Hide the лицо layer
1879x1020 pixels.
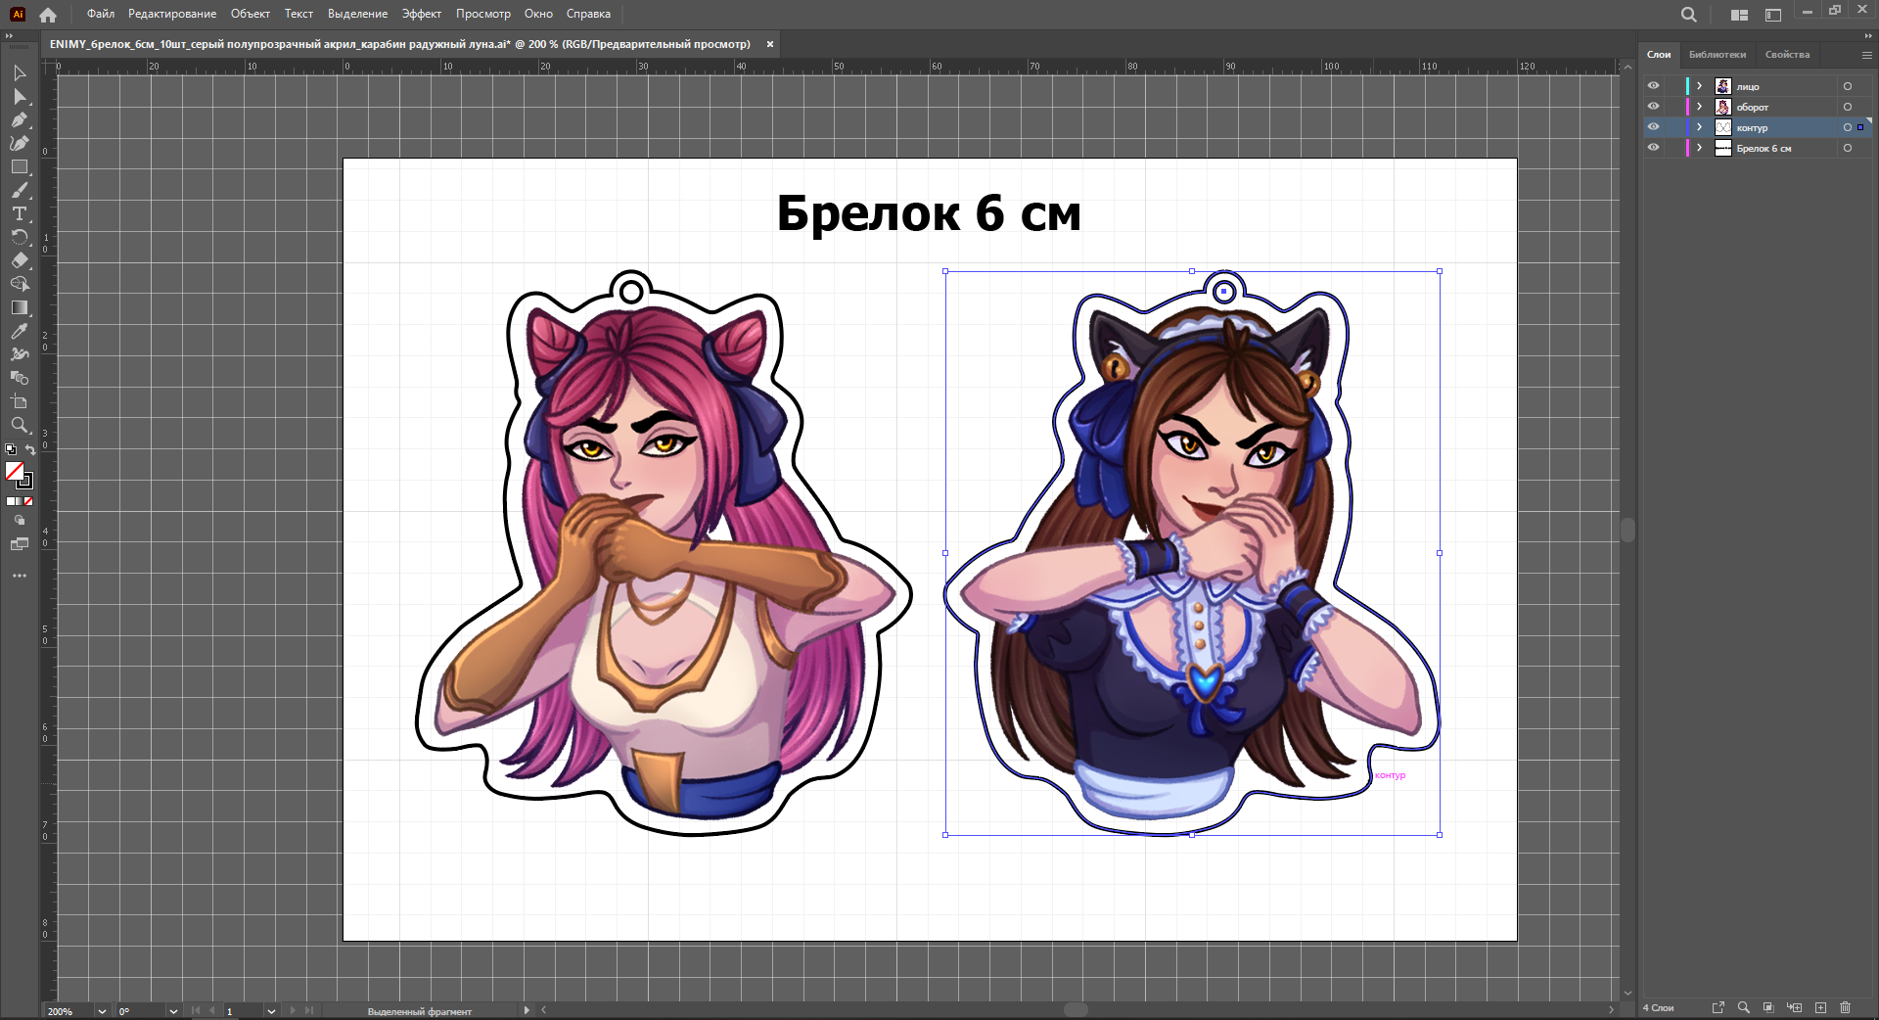1653,86
